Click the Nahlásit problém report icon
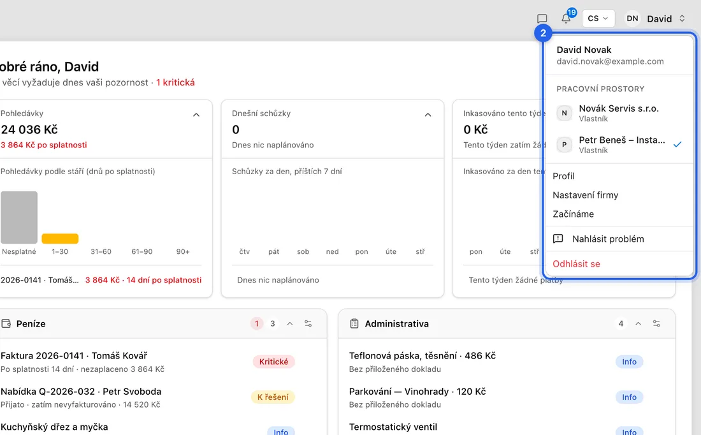 tap(558, 239)
